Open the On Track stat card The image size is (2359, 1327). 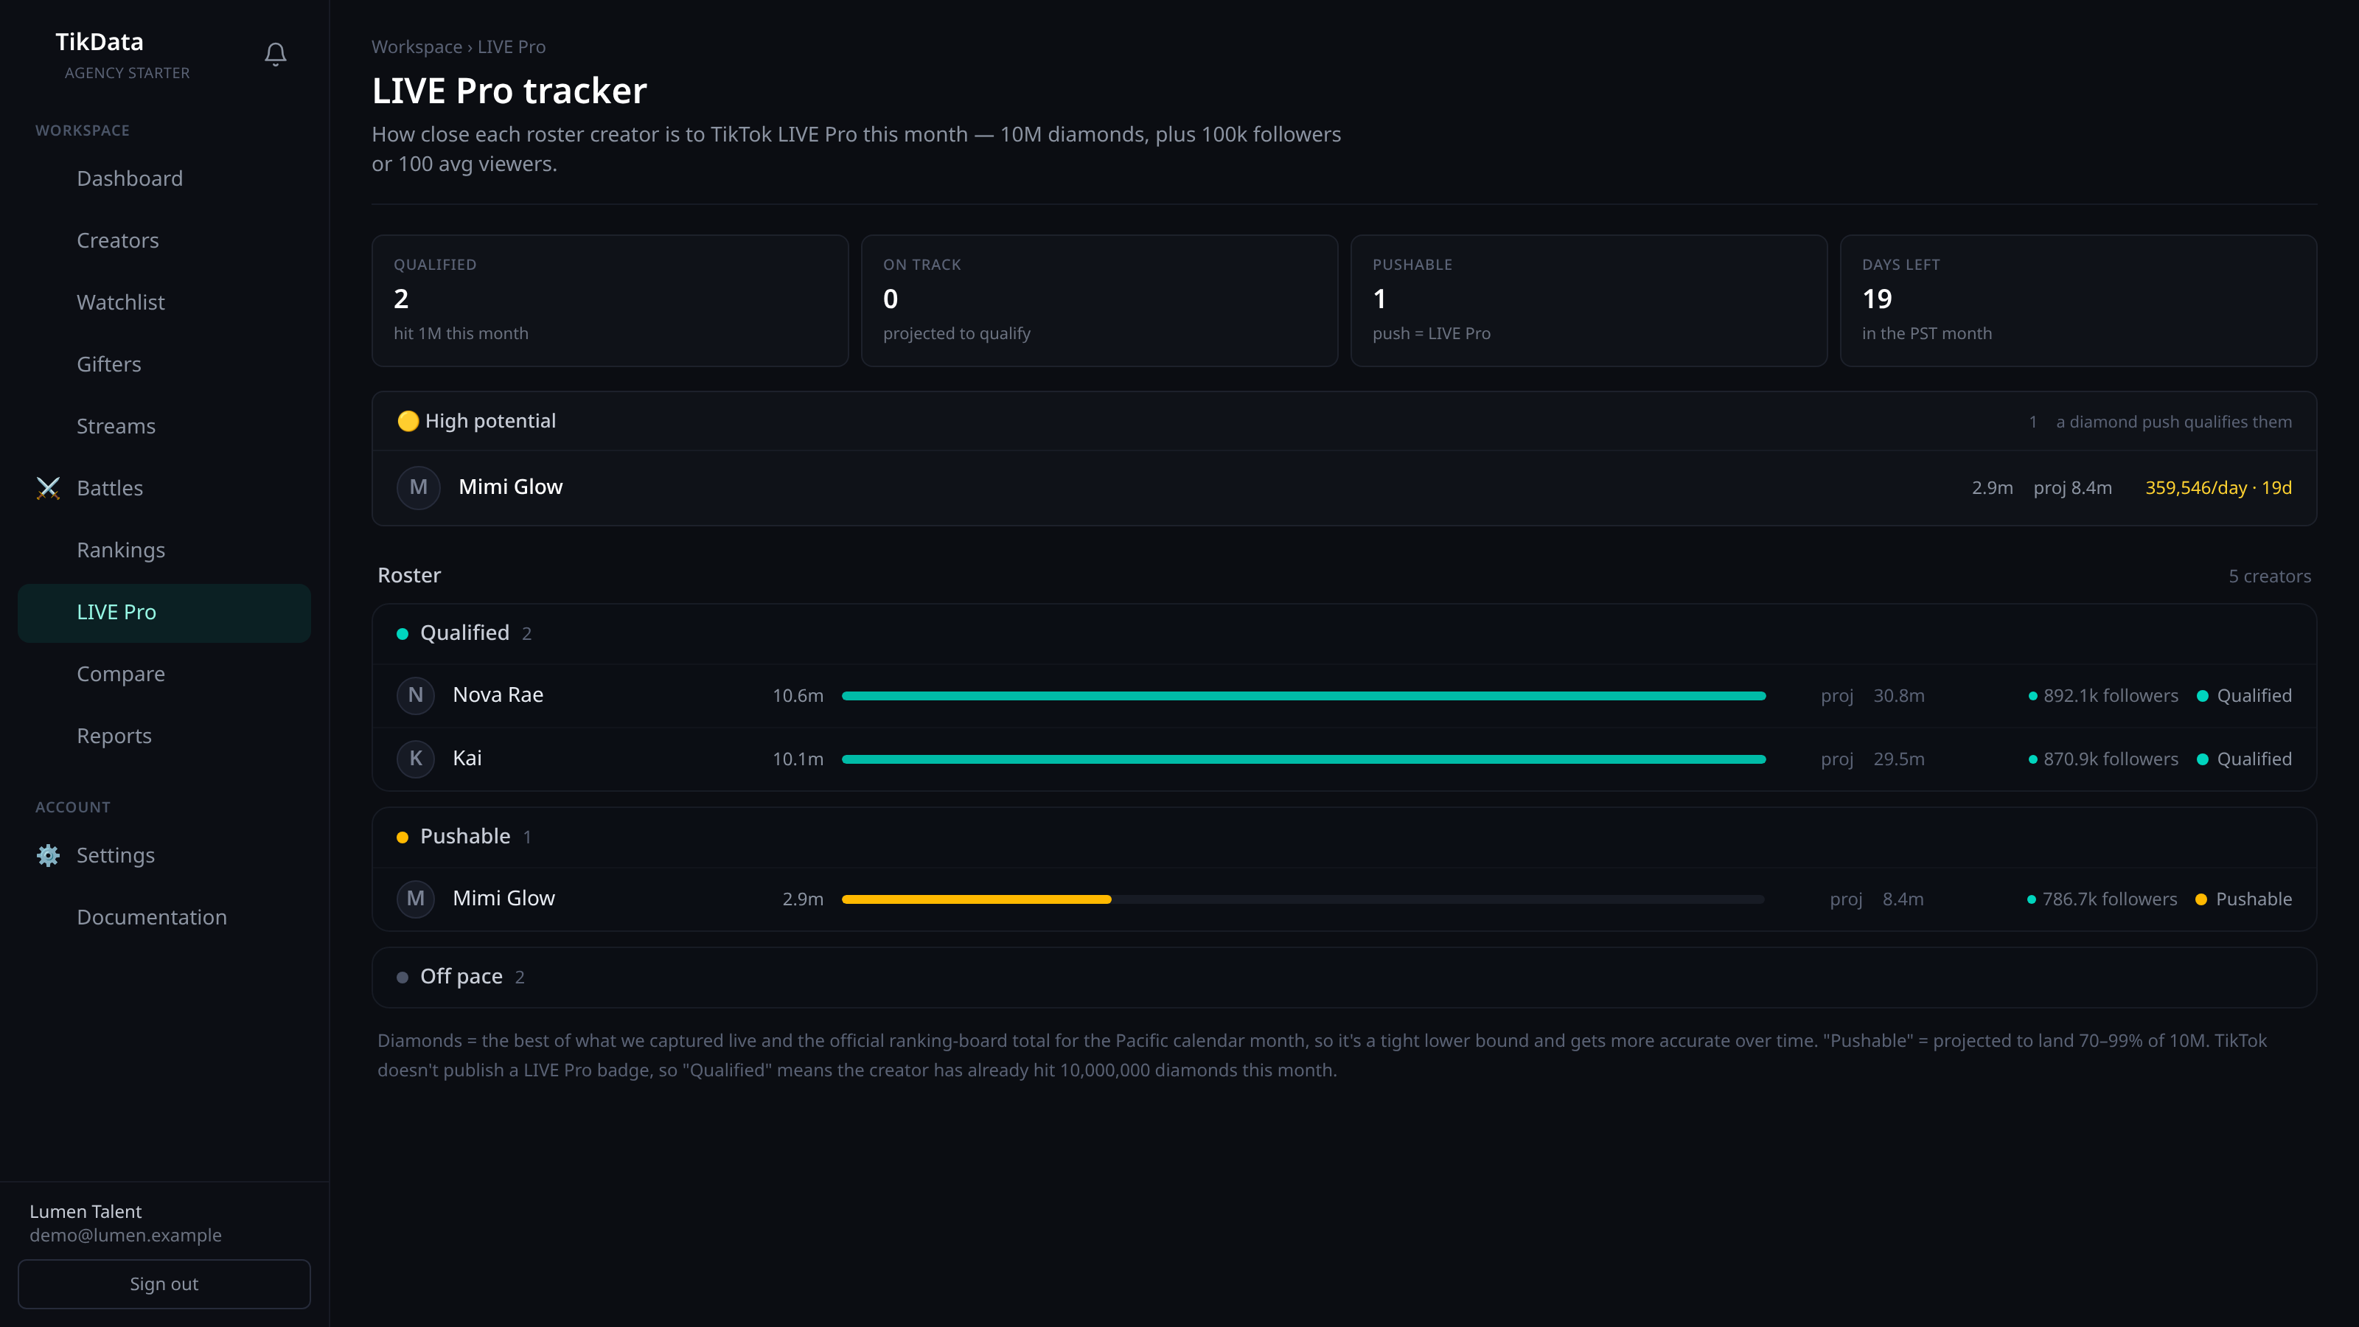tap(1099, 300)
